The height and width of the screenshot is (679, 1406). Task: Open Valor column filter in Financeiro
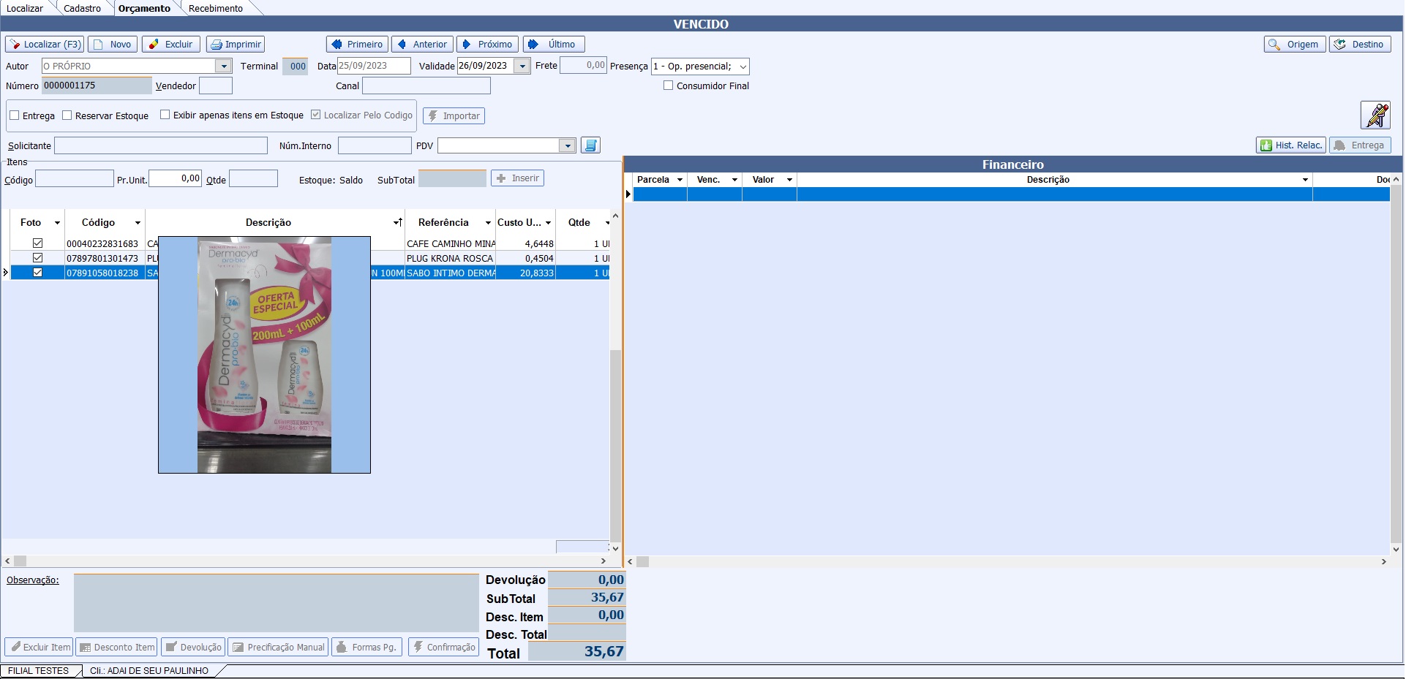pos(789,180)
